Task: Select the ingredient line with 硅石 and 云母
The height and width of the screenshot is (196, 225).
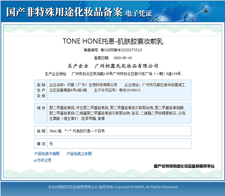Action: (x=118, y=113)
